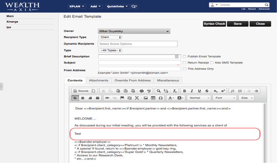Viewport: 277px width, 163px height.
Task: Open paragraph format Normal dropdown
Action: [199, 98]
